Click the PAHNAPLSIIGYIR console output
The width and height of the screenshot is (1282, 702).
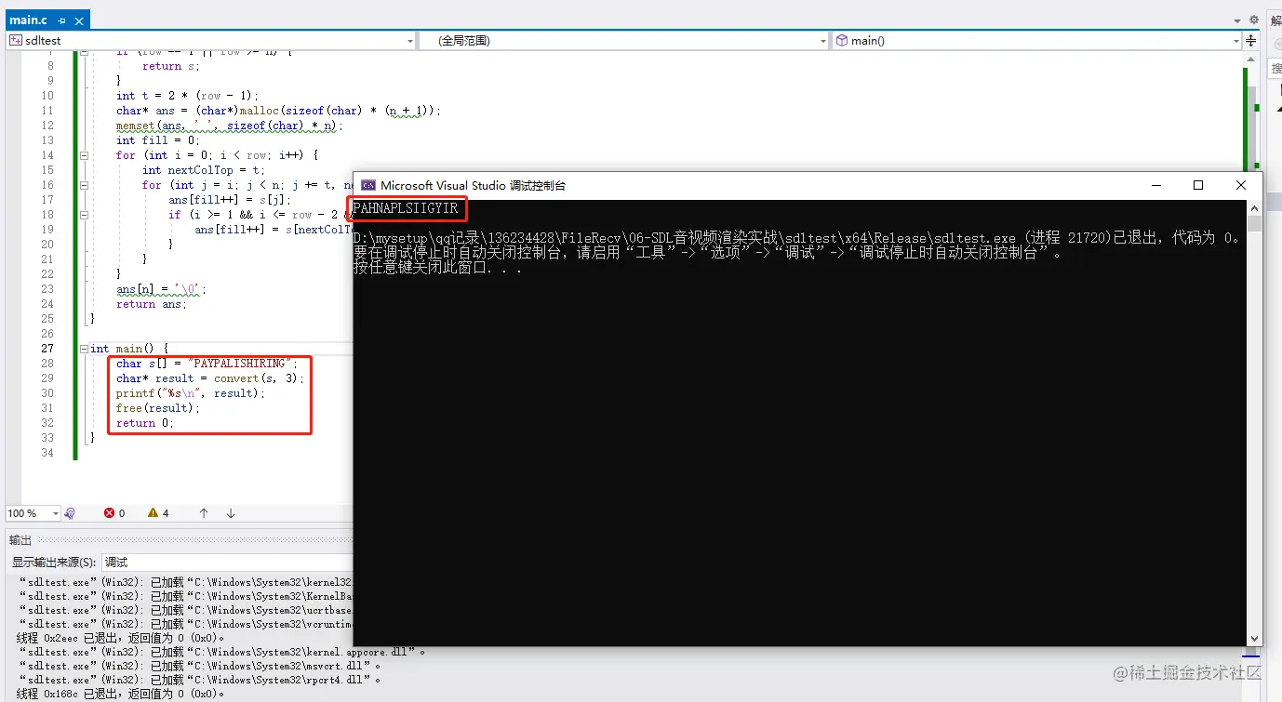[406, 208]
